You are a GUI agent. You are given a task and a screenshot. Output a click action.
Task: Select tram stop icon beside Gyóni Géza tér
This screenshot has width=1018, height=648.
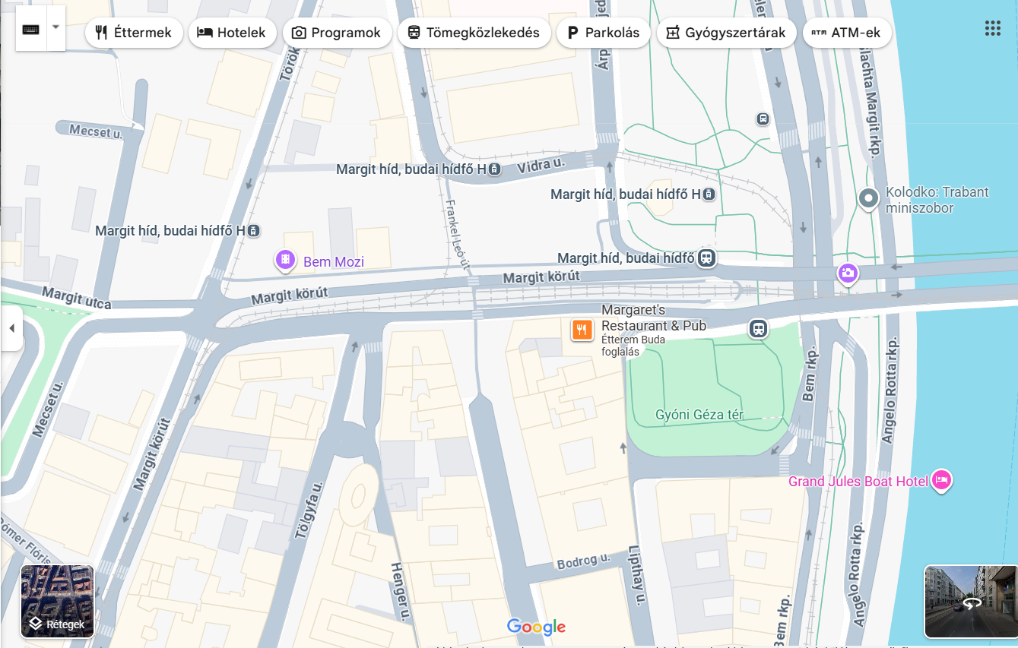[757, 329]
